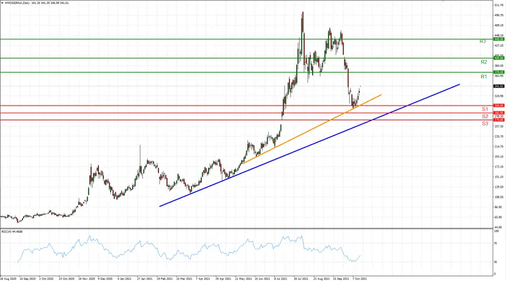
Task: Click the black current price tag 341.01
Action: (x=499, y=86)
